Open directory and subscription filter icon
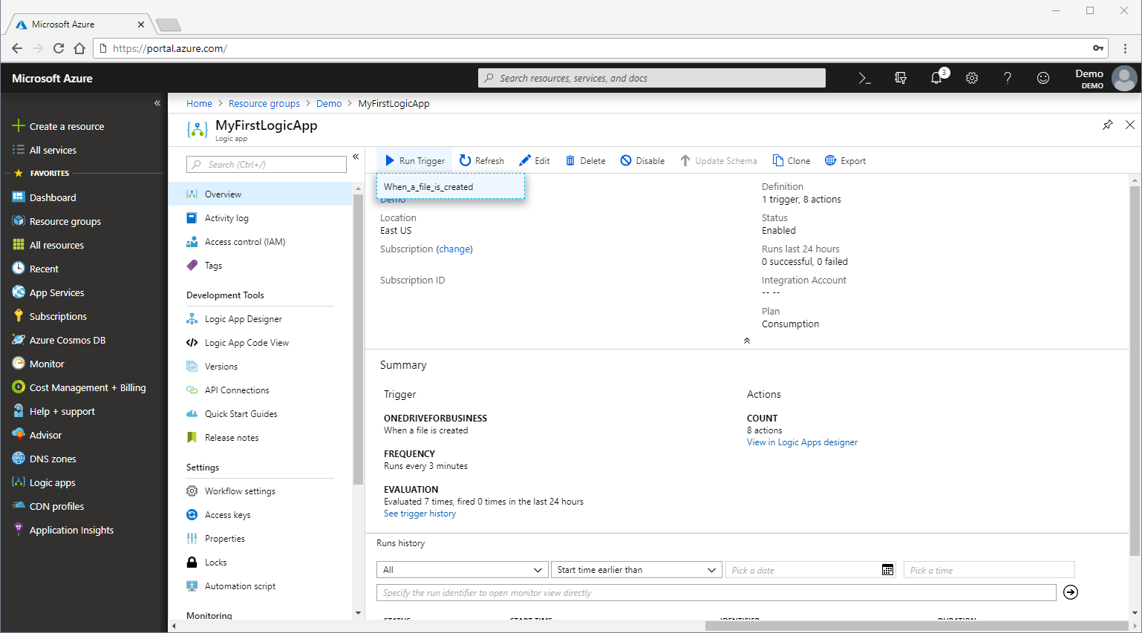 [901, 78]
